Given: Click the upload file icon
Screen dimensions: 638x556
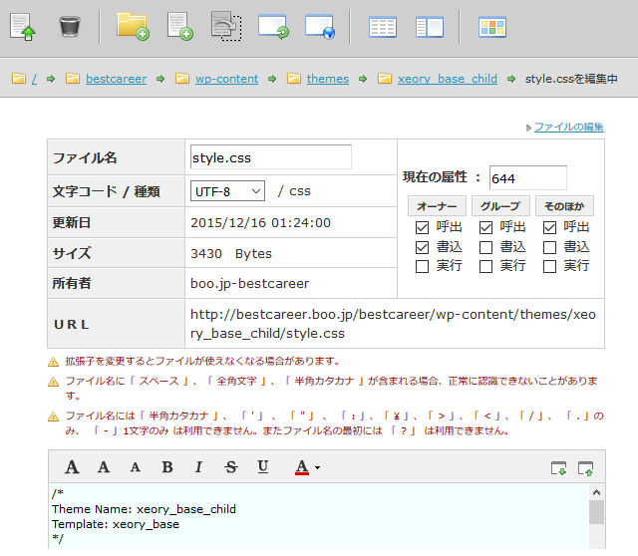Looking at the screenshot, I should click(x=22, y=27).
